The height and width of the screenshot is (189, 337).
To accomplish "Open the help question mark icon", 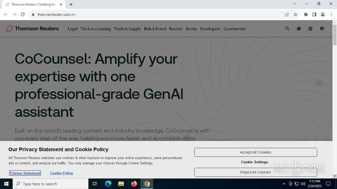I will [299, 29].
